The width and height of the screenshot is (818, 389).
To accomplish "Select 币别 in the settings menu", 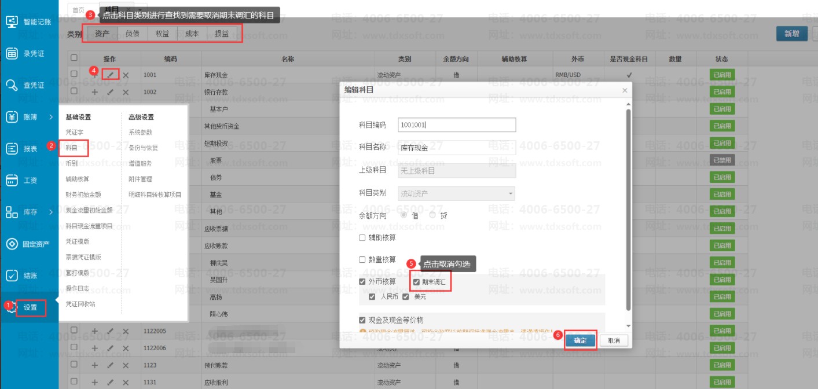I will click(x=72, y=163).
